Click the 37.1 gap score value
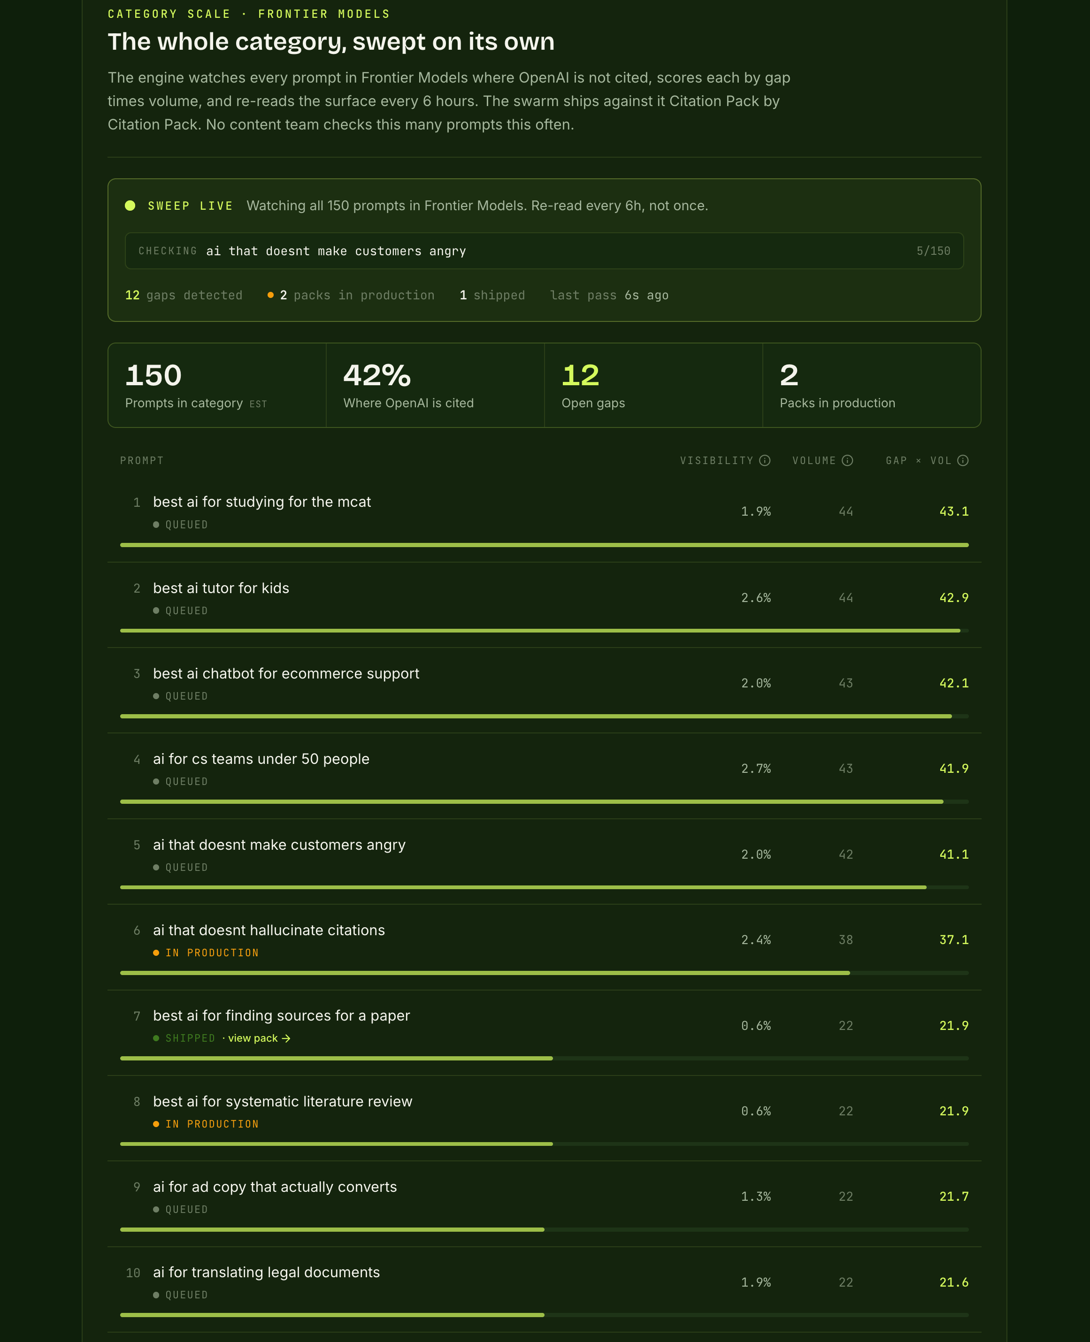The image size is (1090, 1342). (x=954, y=940)
